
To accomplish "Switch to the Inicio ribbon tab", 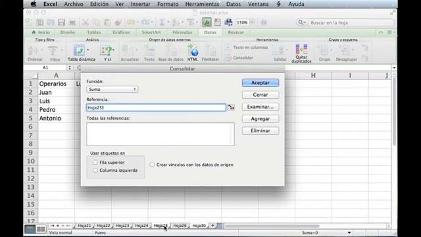I will coord(41,32).
